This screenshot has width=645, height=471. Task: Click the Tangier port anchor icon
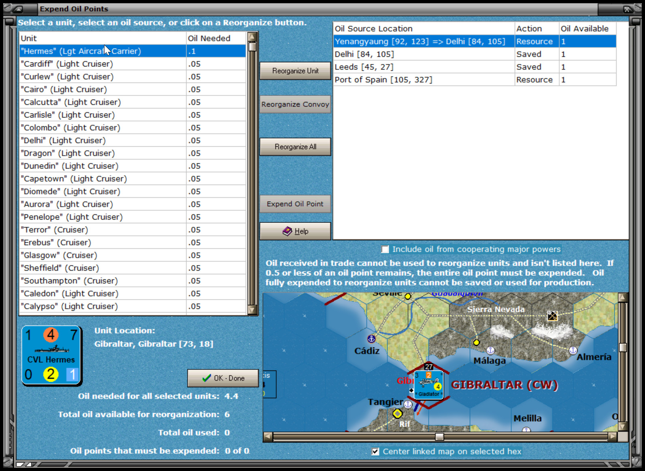pos(408,404)
